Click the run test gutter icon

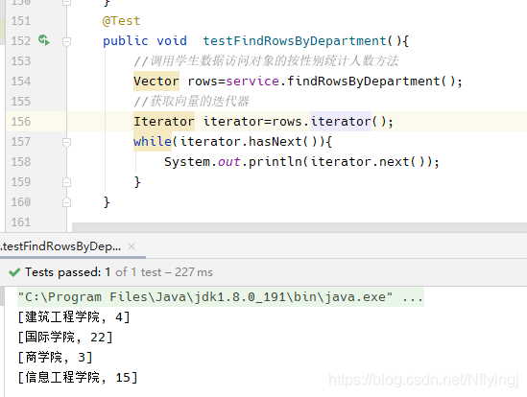coord(44,40)
